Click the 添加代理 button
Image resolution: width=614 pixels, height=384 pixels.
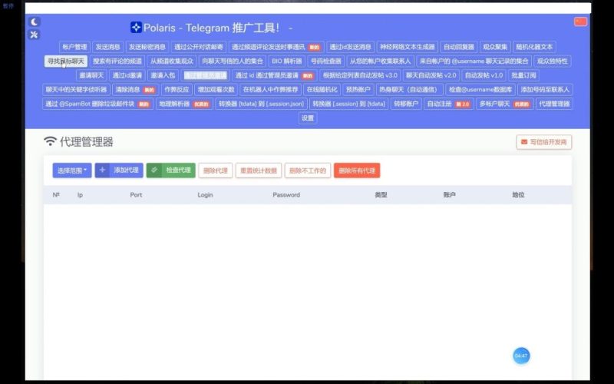click(x=119, y=170)
